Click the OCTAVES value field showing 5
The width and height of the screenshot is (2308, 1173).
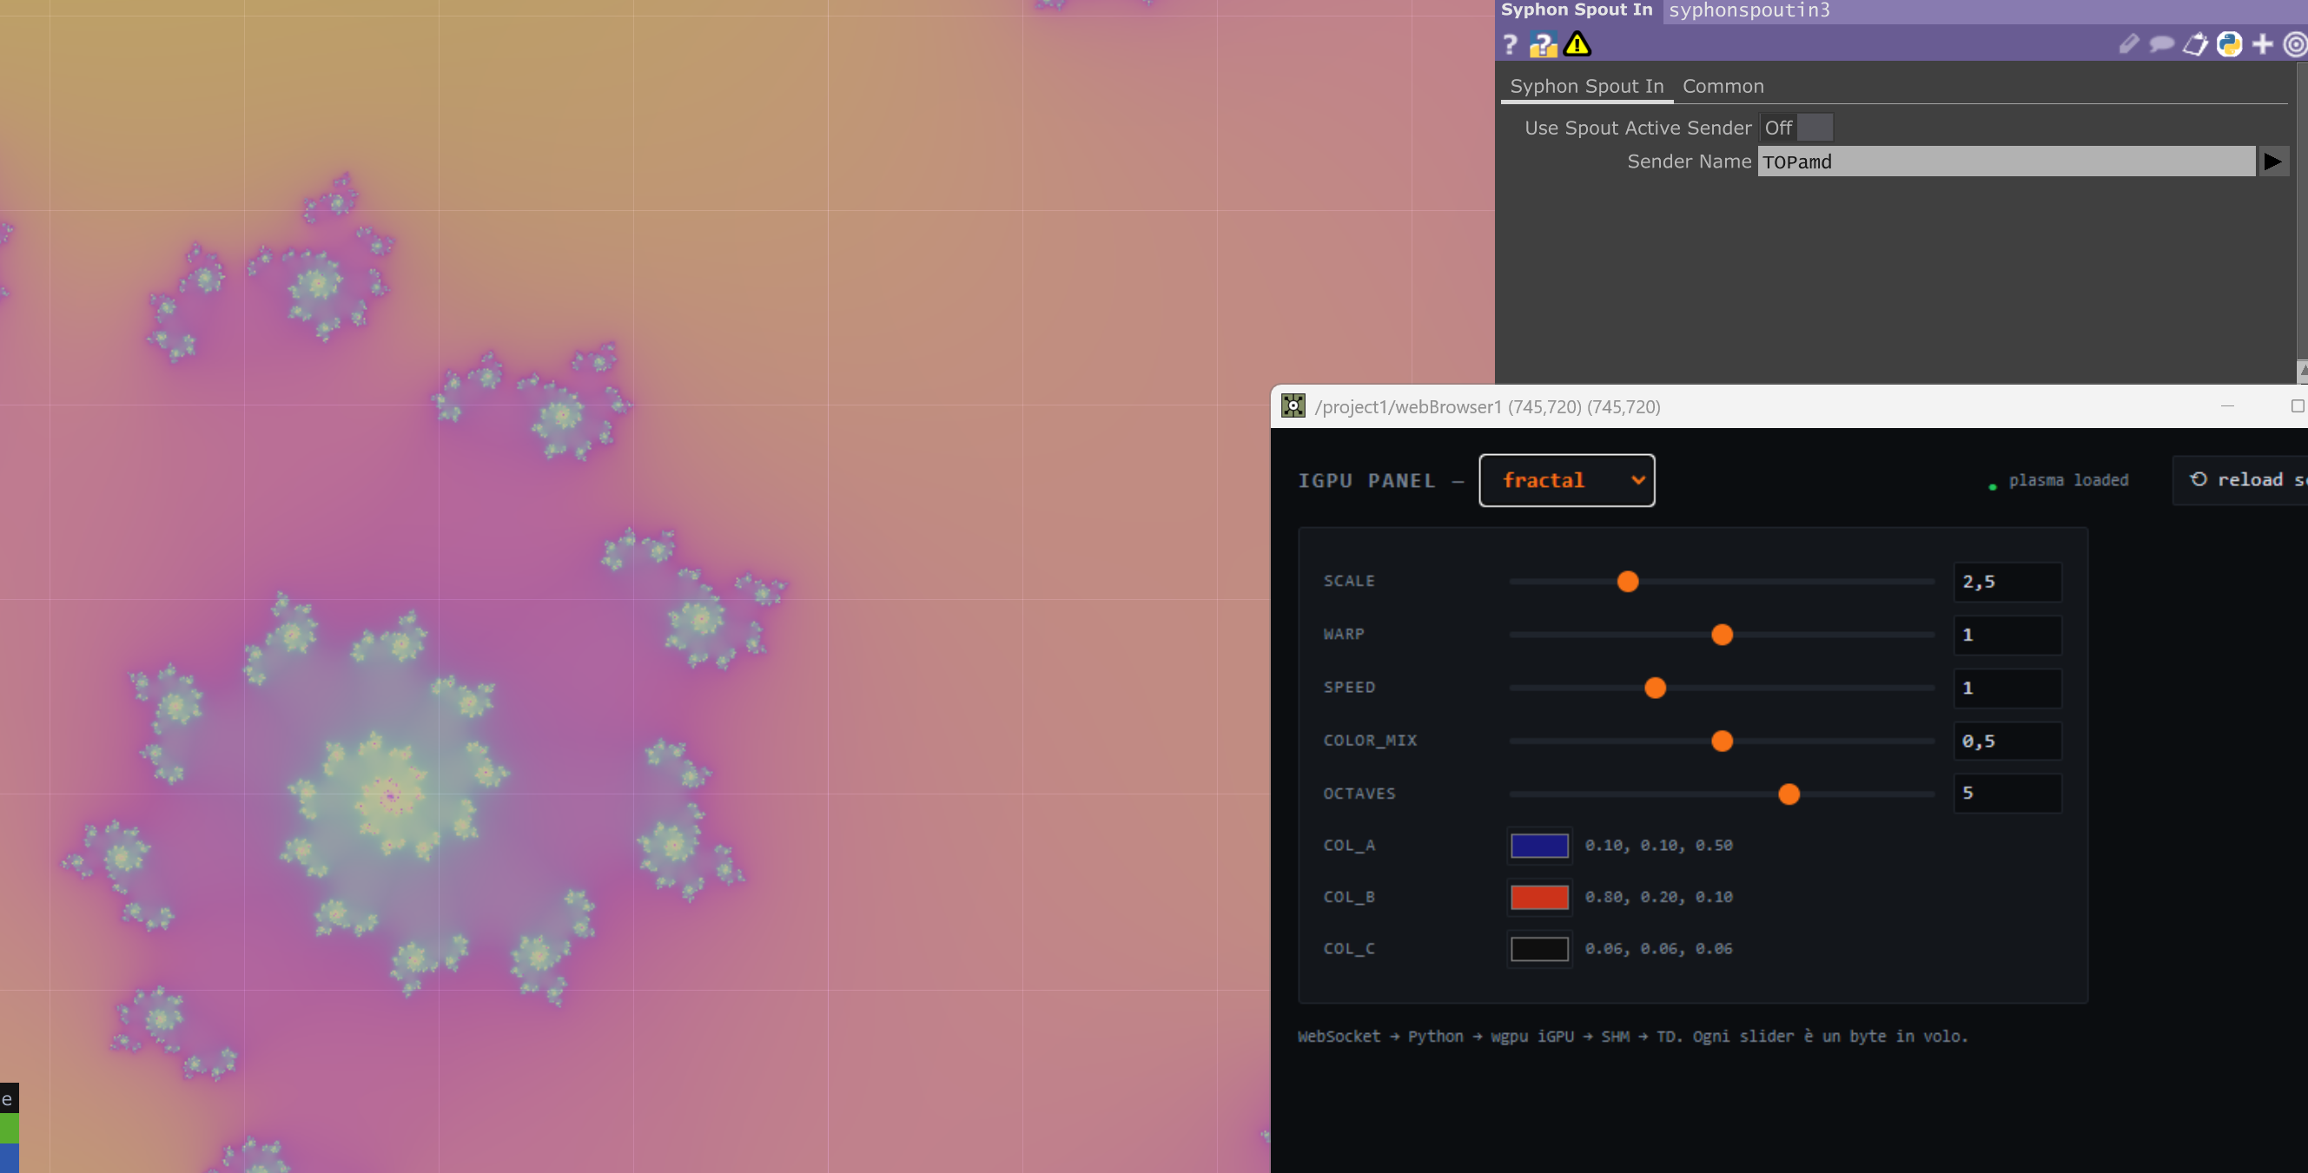coord(2007,794)
